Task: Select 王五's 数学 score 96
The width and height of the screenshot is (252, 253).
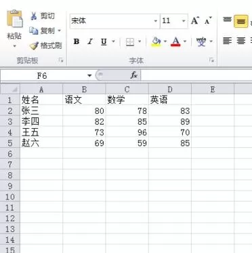Action: [x=127, y=132]
